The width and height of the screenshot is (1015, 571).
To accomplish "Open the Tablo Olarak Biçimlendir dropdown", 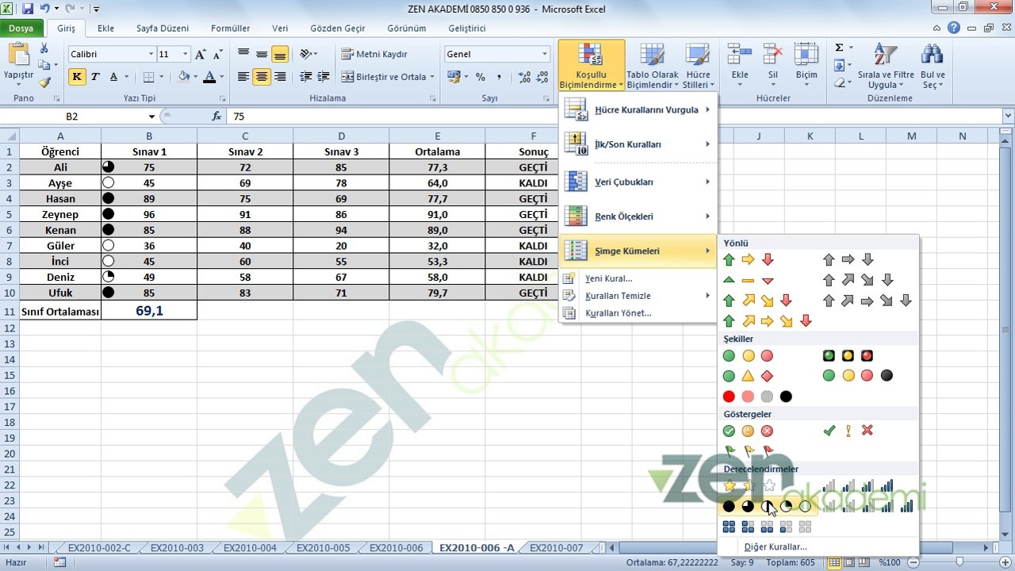I will 653,67.
